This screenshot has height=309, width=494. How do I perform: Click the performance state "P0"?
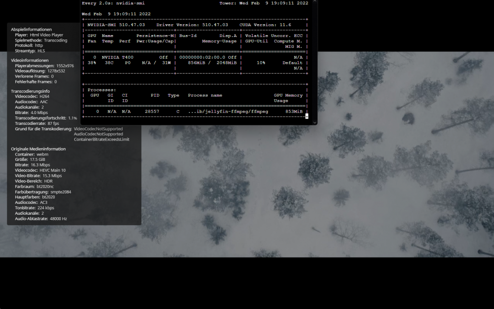[x=127, y=63]
